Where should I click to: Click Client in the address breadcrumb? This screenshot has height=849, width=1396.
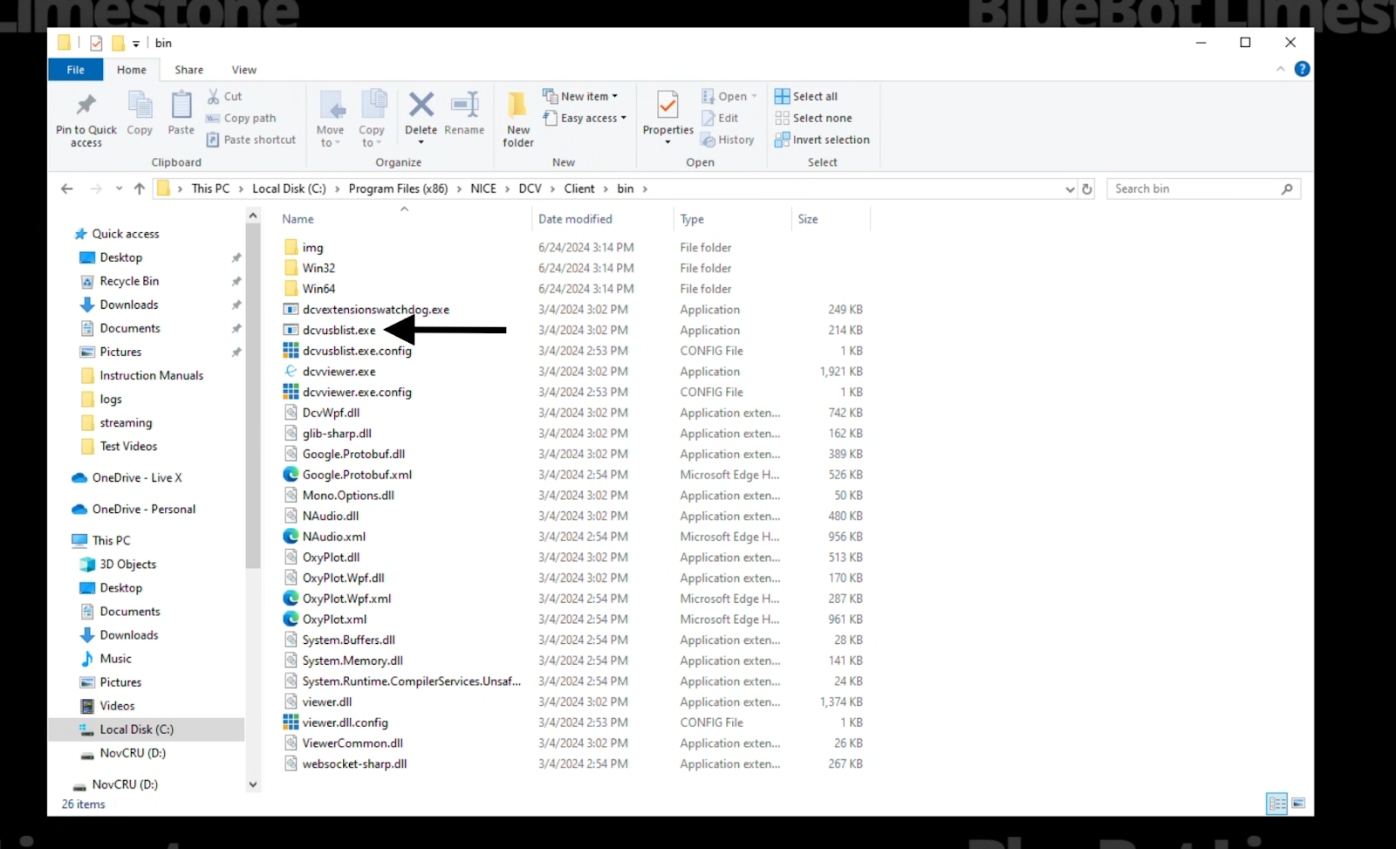click(579, 188)
